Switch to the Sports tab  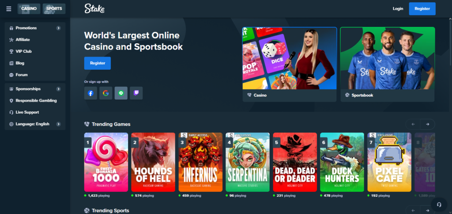point(54,9)
